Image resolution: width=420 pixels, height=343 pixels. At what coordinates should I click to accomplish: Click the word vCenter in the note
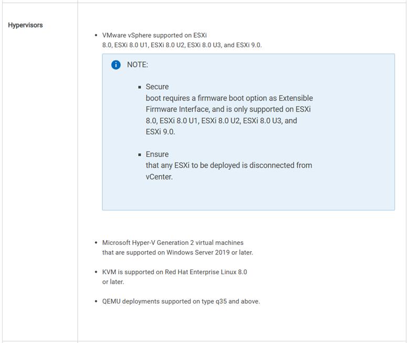pos(159,177)
